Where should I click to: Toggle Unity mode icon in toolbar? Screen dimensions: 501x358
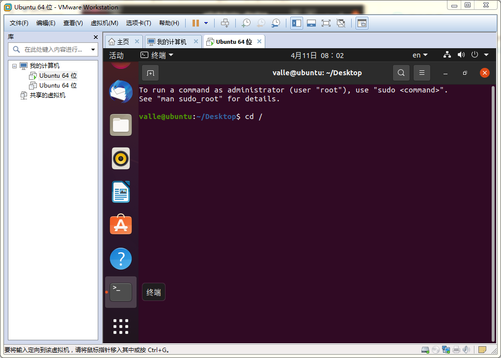(x=341, y=23)
